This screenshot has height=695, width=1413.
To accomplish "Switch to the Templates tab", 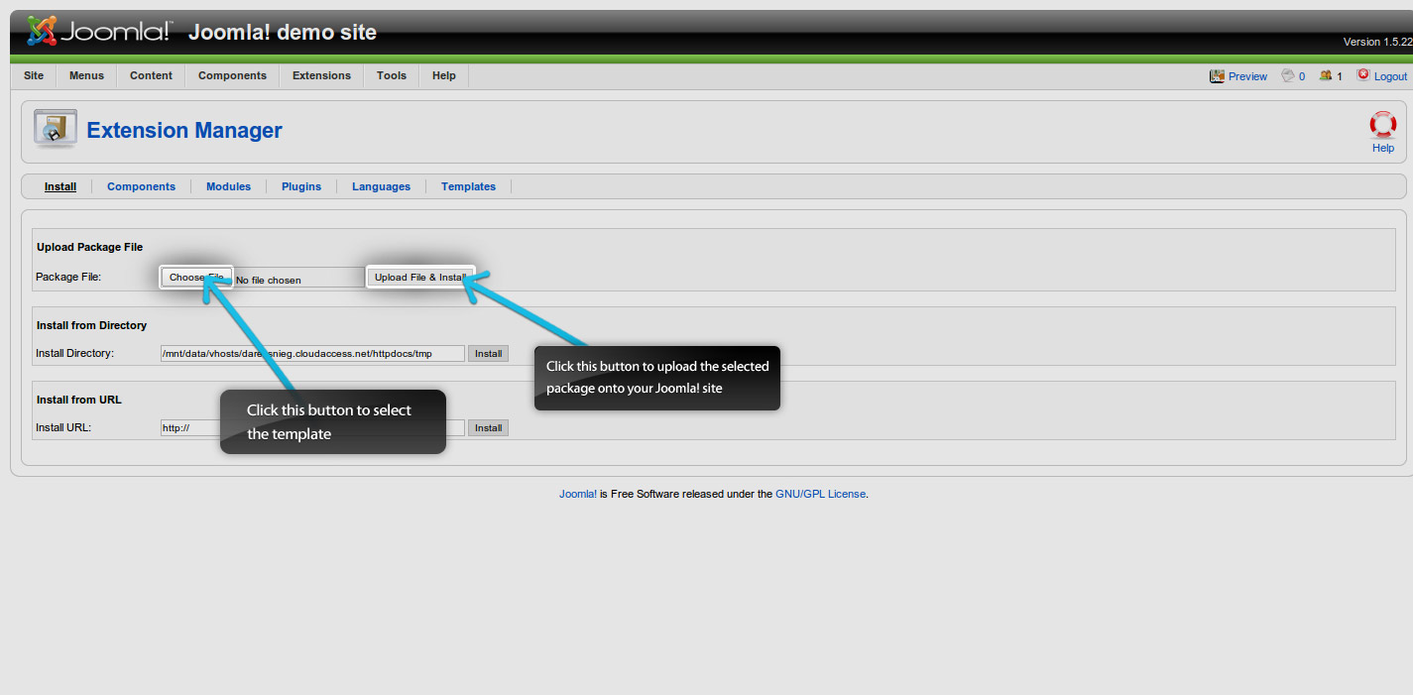I will click(x=468, y=186).
